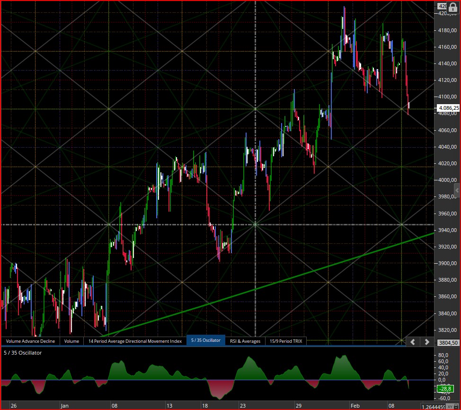Click the crosshair intersection at chart center
This screenshot has height=410, width=461.
coord(255,225)
